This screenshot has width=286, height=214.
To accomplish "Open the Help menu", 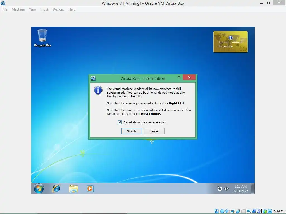I will [72, 9].
